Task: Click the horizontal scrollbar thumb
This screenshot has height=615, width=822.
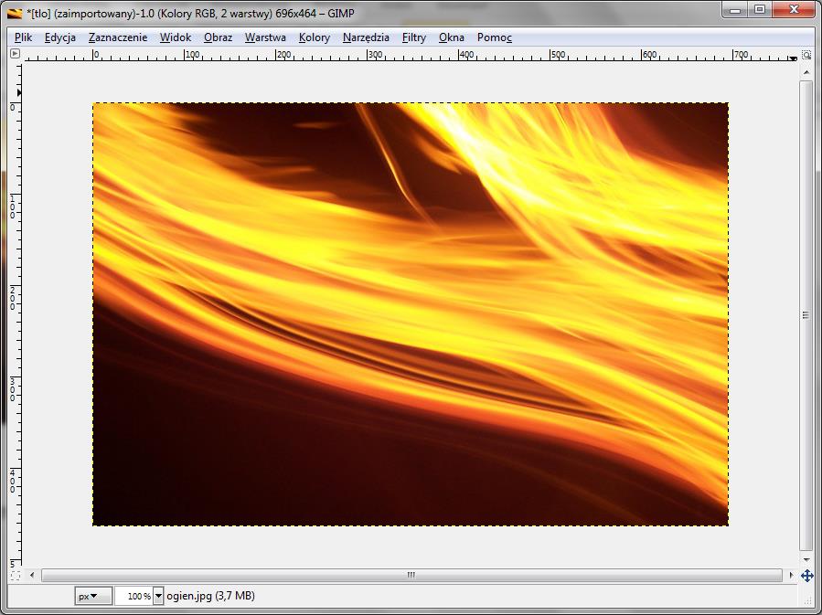Action: coord(411,575)
